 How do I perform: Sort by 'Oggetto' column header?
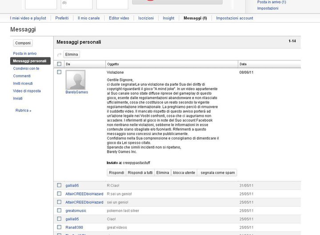click(172, 64)
